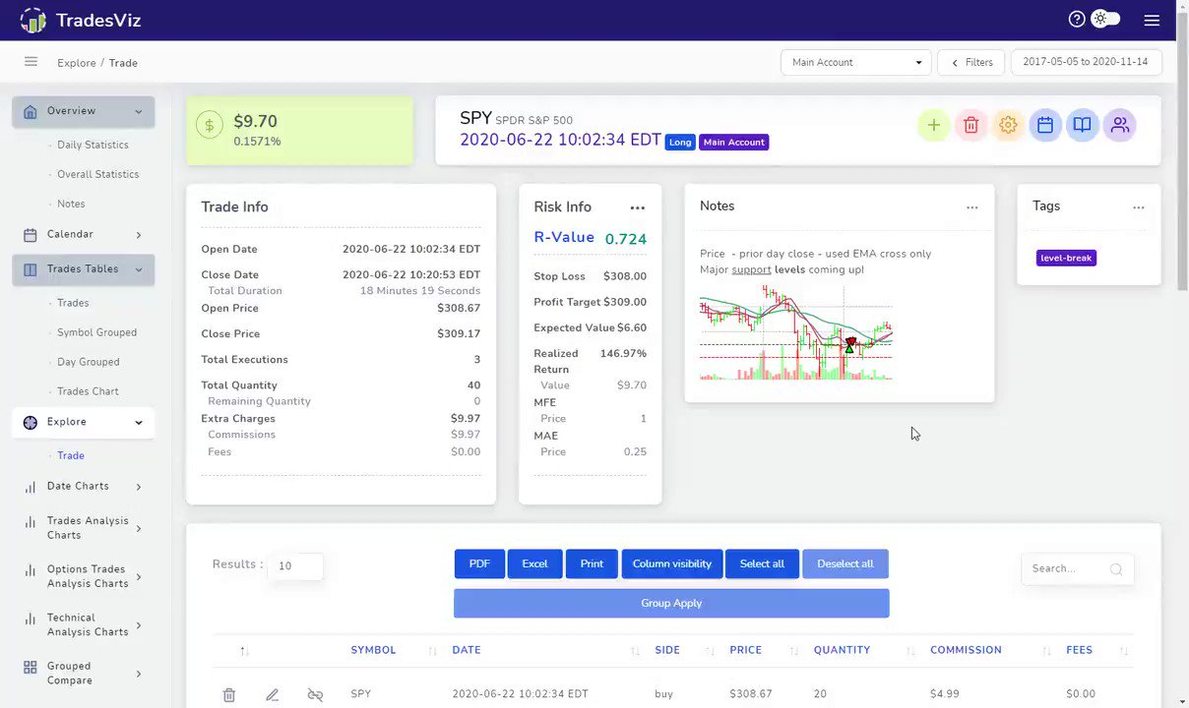Open the Main Account dropdown
Viewport: 1189px width, 708px height.
(x=855, y=62)
